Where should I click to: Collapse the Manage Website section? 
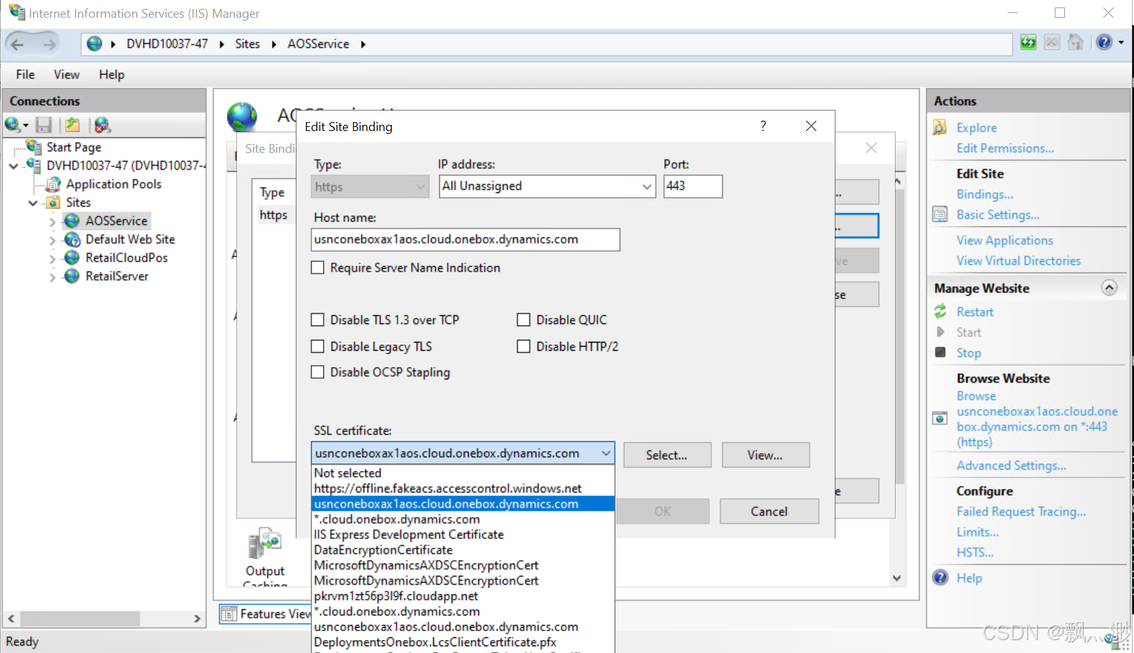point(1109,288)
